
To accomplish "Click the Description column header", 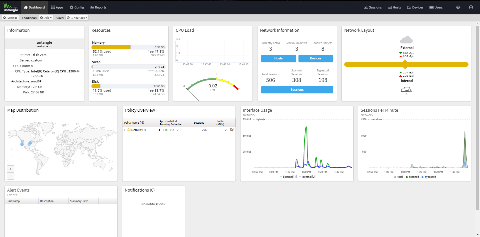I will point(53,201).
